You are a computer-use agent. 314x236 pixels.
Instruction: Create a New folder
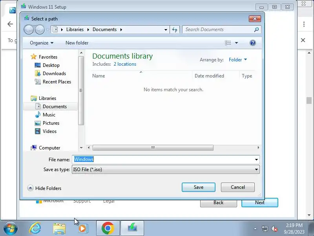[x=77, y=43]
